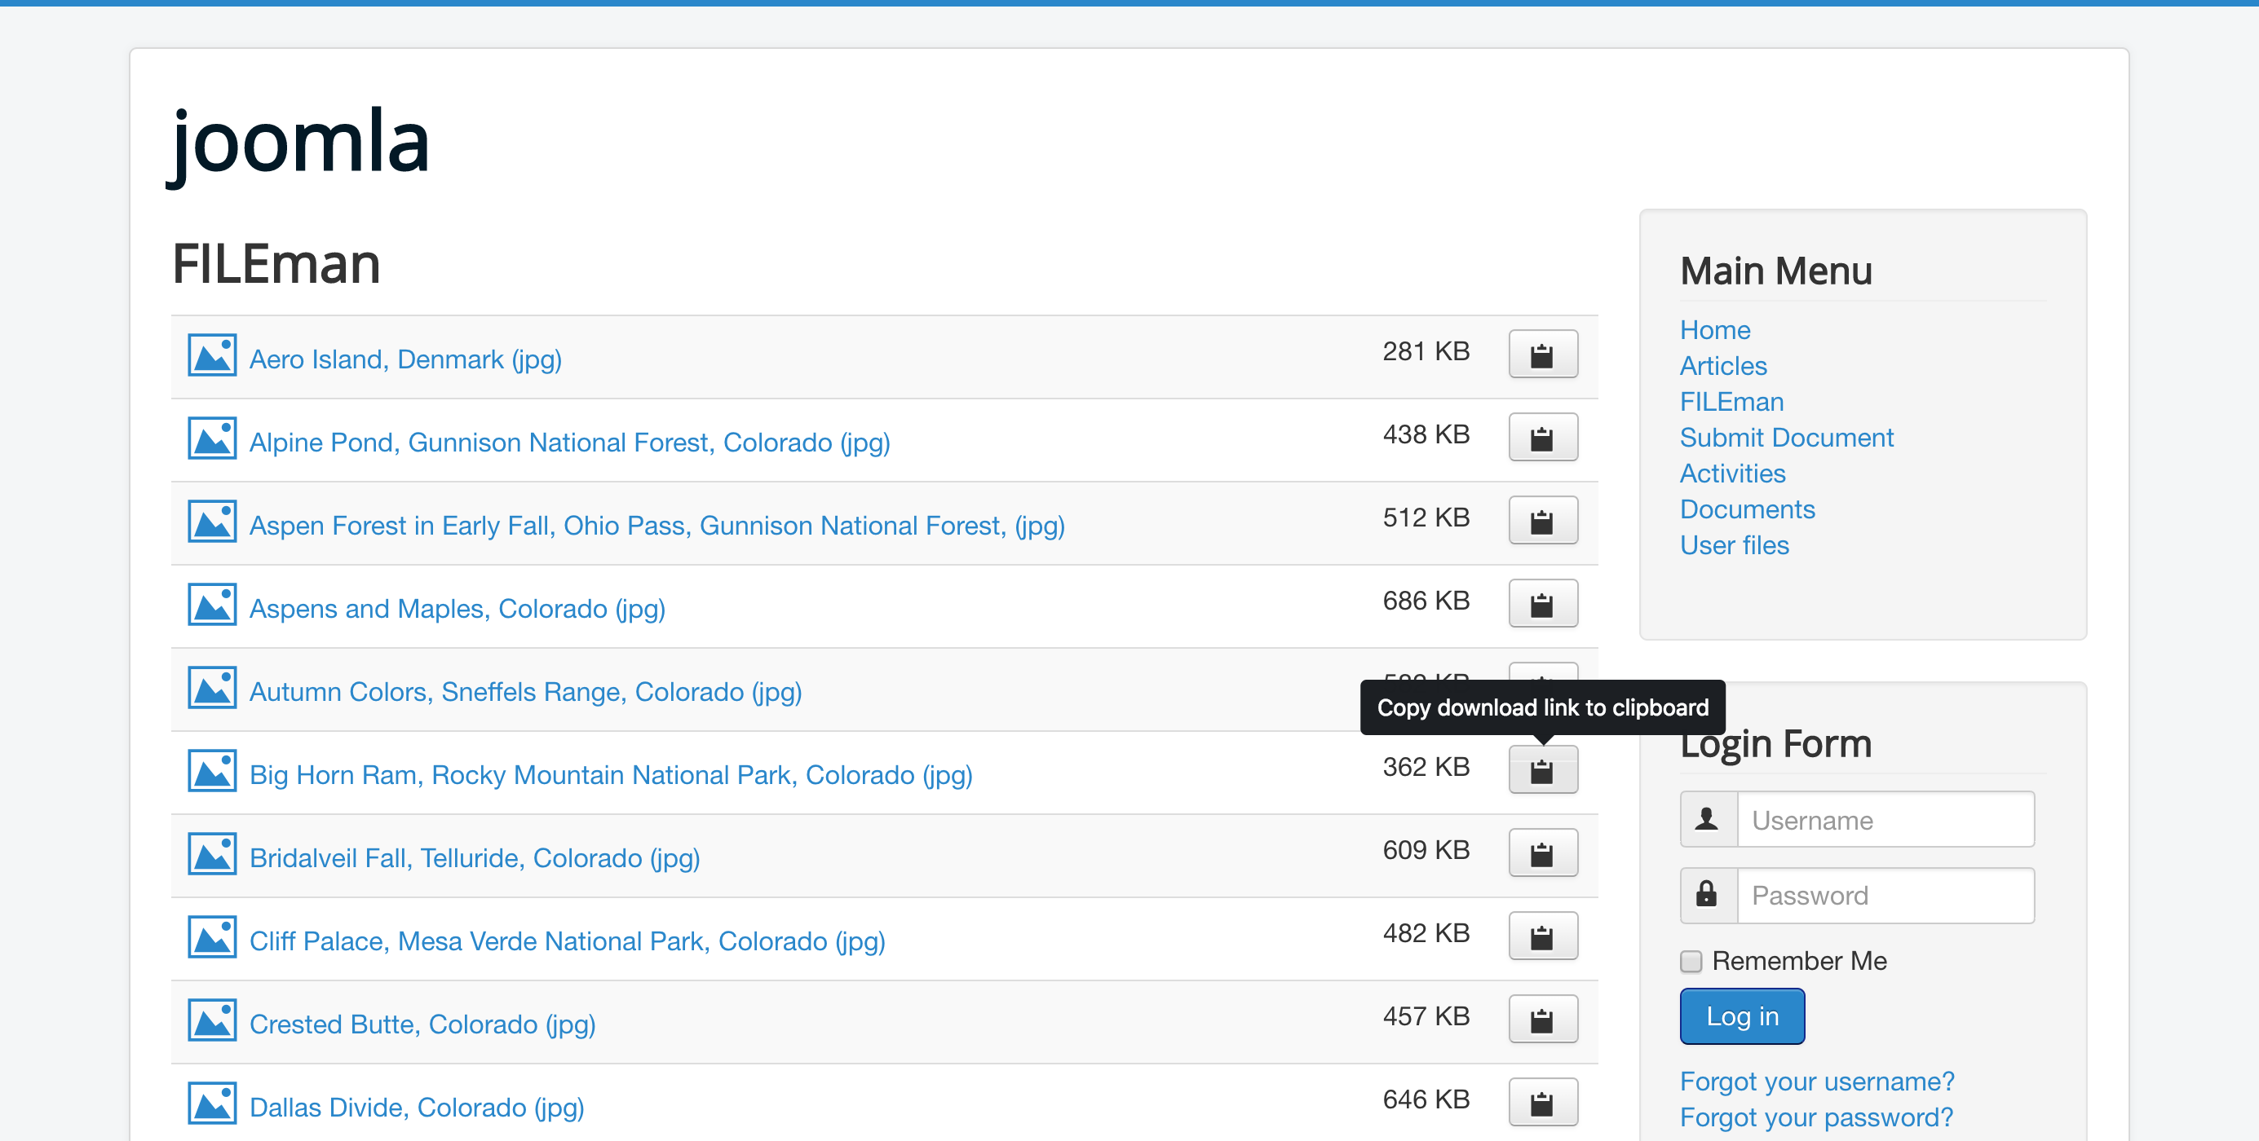Click image icon beside Aspen Forest in Early Fall
This screenshot has width=2259, height=1141.
212,522
